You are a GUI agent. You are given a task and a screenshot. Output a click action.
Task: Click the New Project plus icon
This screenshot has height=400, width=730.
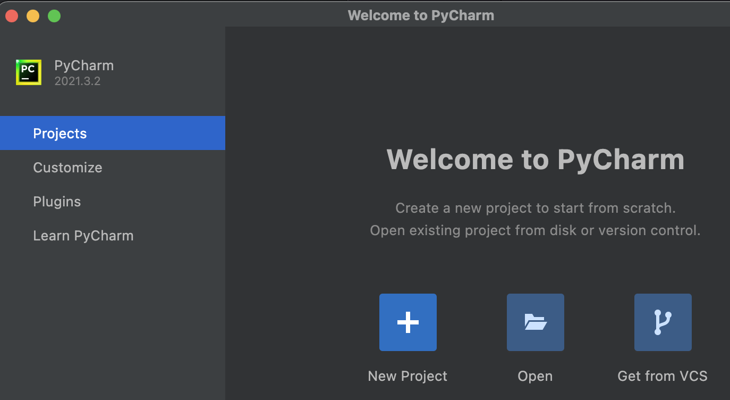click(x=408, y=322)
